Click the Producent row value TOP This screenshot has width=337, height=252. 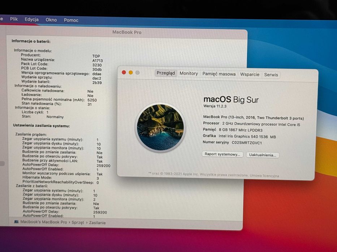point(96,56)
